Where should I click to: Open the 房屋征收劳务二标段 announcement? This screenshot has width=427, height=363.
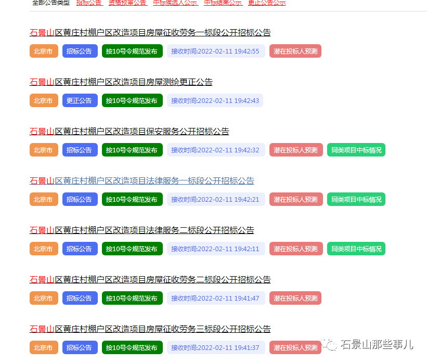coord(150,279)
